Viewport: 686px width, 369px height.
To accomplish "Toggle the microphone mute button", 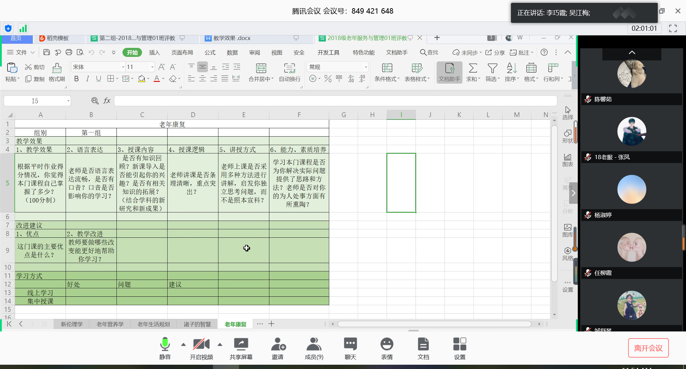I will [165, 344].
